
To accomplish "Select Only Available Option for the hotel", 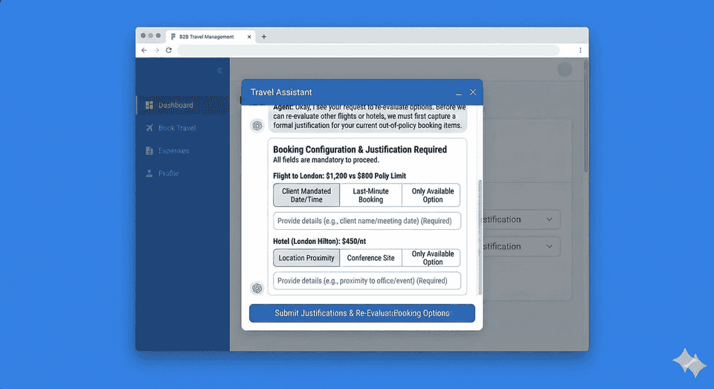I will [x=432, y=258].
